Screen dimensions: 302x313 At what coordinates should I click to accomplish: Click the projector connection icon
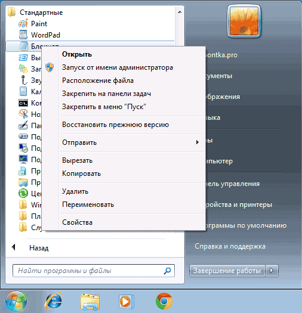(23, 137)
